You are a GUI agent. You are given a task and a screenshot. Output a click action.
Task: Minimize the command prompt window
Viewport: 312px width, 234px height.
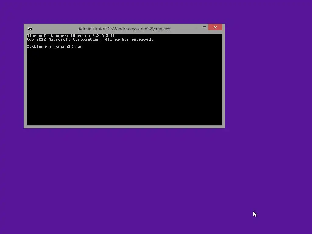point(196,27)
